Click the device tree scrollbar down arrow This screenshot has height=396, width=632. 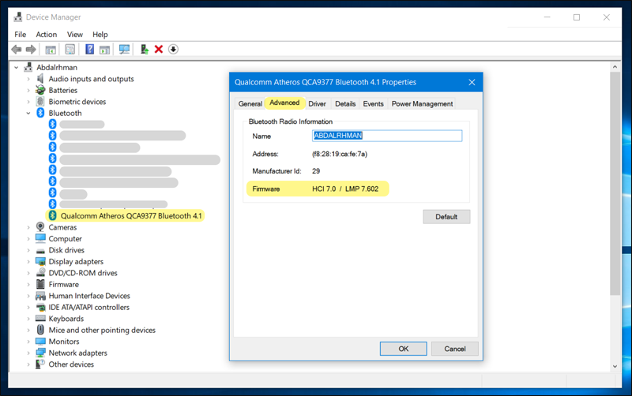tap(615, 366)
